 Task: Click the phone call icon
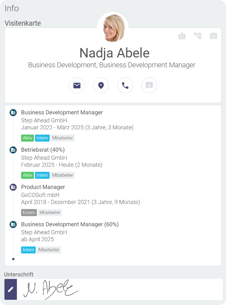coord(125,85)
